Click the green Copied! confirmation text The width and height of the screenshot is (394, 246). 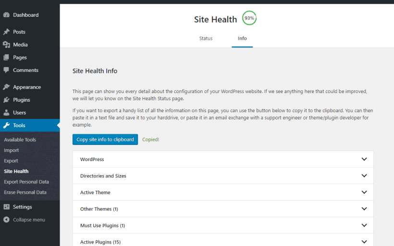click(150, 140)
